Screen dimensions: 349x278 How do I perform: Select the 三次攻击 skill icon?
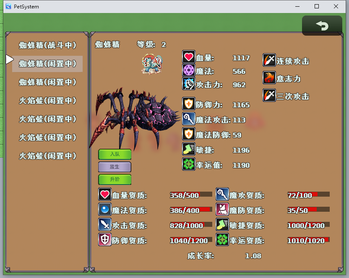[x=269, y=95]
